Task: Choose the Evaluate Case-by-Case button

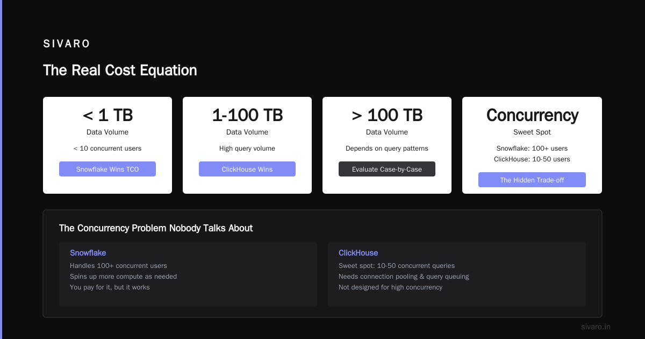Action: point(387,169)
